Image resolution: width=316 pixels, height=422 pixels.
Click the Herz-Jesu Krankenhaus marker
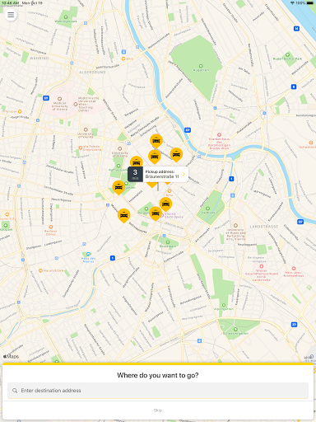coord(294,268)
